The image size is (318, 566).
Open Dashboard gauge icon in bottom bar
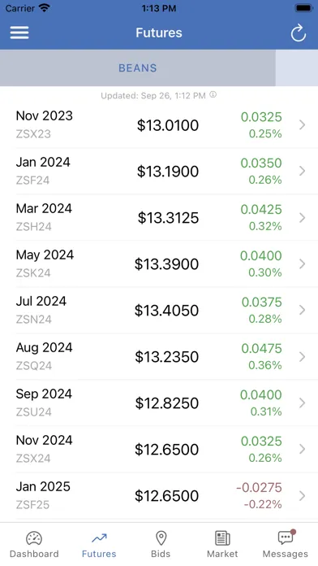point(34,538)
